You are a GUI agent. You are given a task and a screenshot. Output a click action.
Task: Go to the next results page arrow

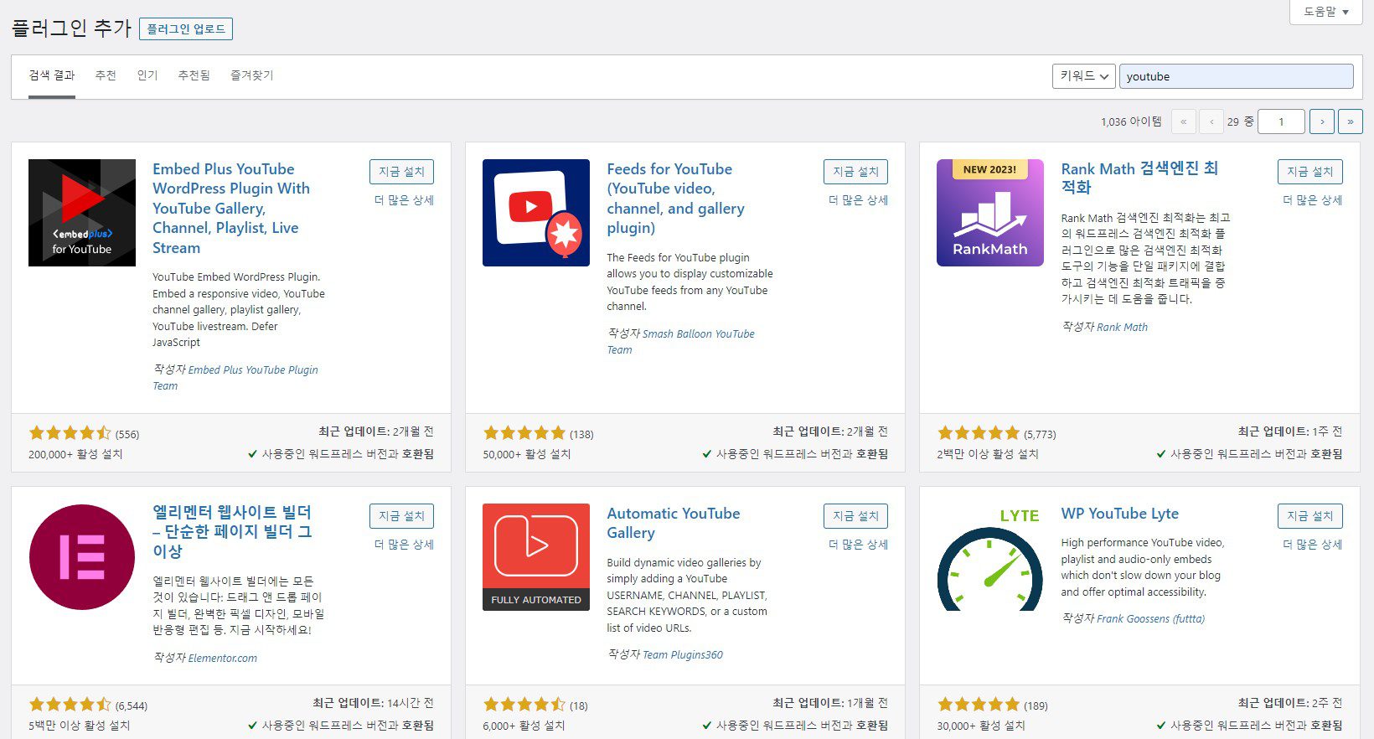pos(1322,121)
